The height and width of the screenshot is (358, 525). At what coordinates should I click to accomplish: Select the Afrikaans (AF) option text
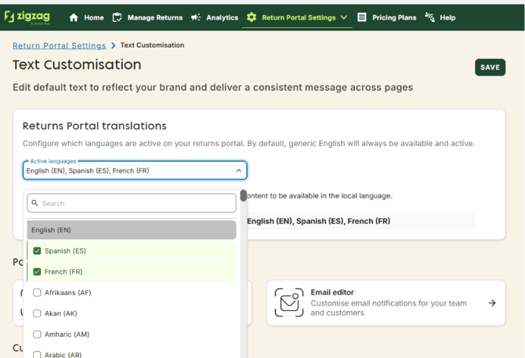pos(68,292)
